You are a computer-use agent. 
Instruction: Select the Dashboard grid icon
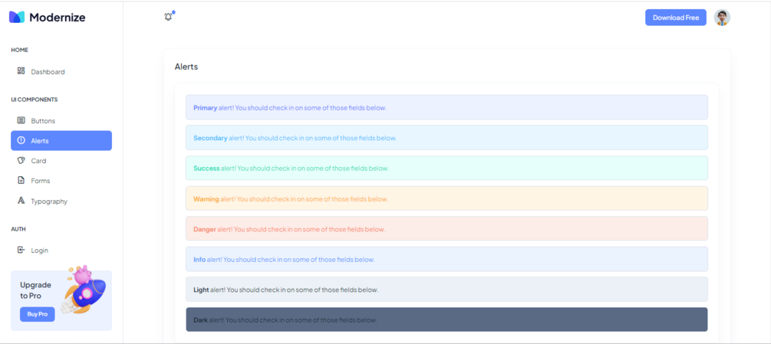pyautogui.click(x=21, y=71)
